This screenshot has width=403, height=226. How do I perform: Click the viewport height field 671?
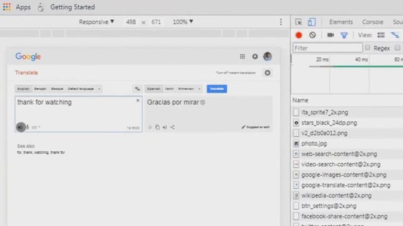click(x=156, y=22)
